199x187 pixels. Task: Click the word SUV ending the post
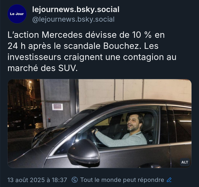(x=67, y=68)
